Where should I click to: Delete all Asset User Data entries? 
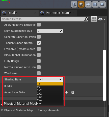click(73, 92)
